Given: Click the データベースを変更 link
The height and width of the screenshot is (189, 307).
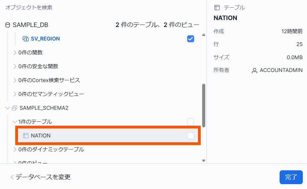Looking at the screenshot, I should click(x=43, y=177).
